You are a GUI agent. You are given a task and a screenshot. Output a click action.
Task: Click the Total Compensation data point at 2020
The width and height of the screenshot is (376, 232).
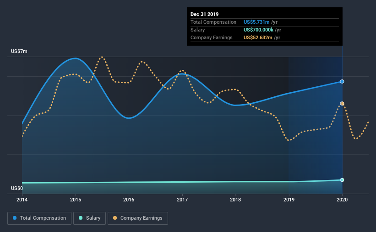point(342,82)
